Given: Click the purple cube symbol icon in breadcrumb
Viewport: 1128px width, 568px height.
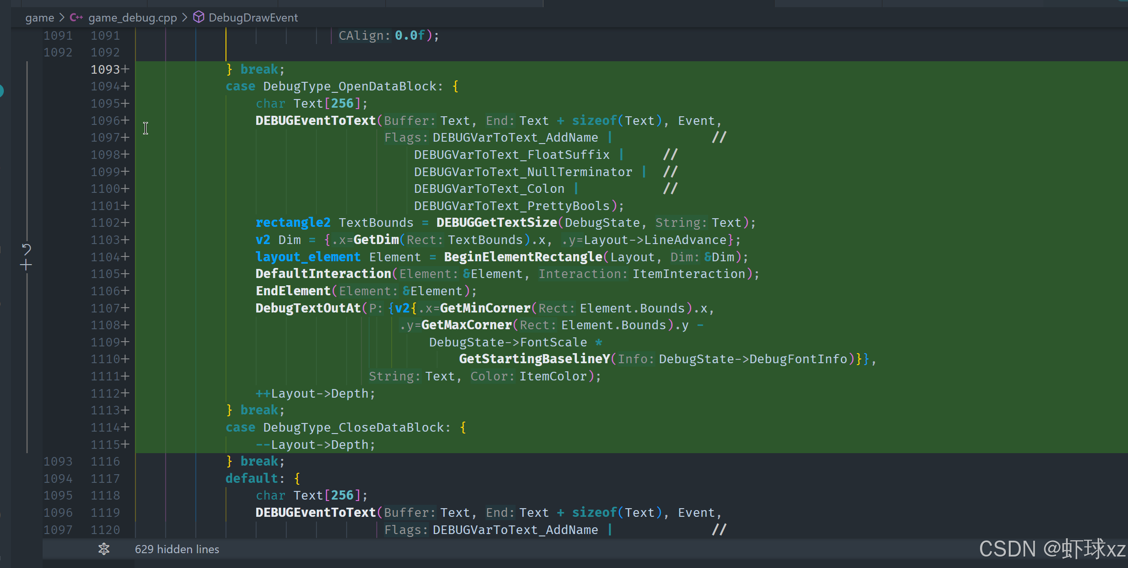Looking at the screenshot, I should [198, 17].
